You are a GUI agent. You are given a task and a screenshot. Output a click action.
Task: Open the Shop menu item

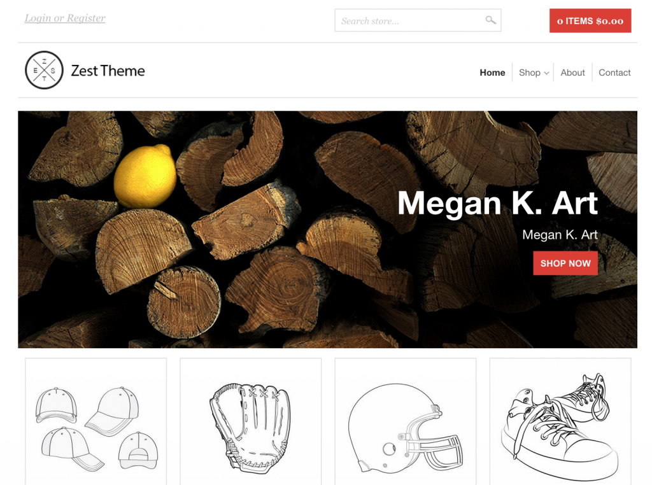529,73
